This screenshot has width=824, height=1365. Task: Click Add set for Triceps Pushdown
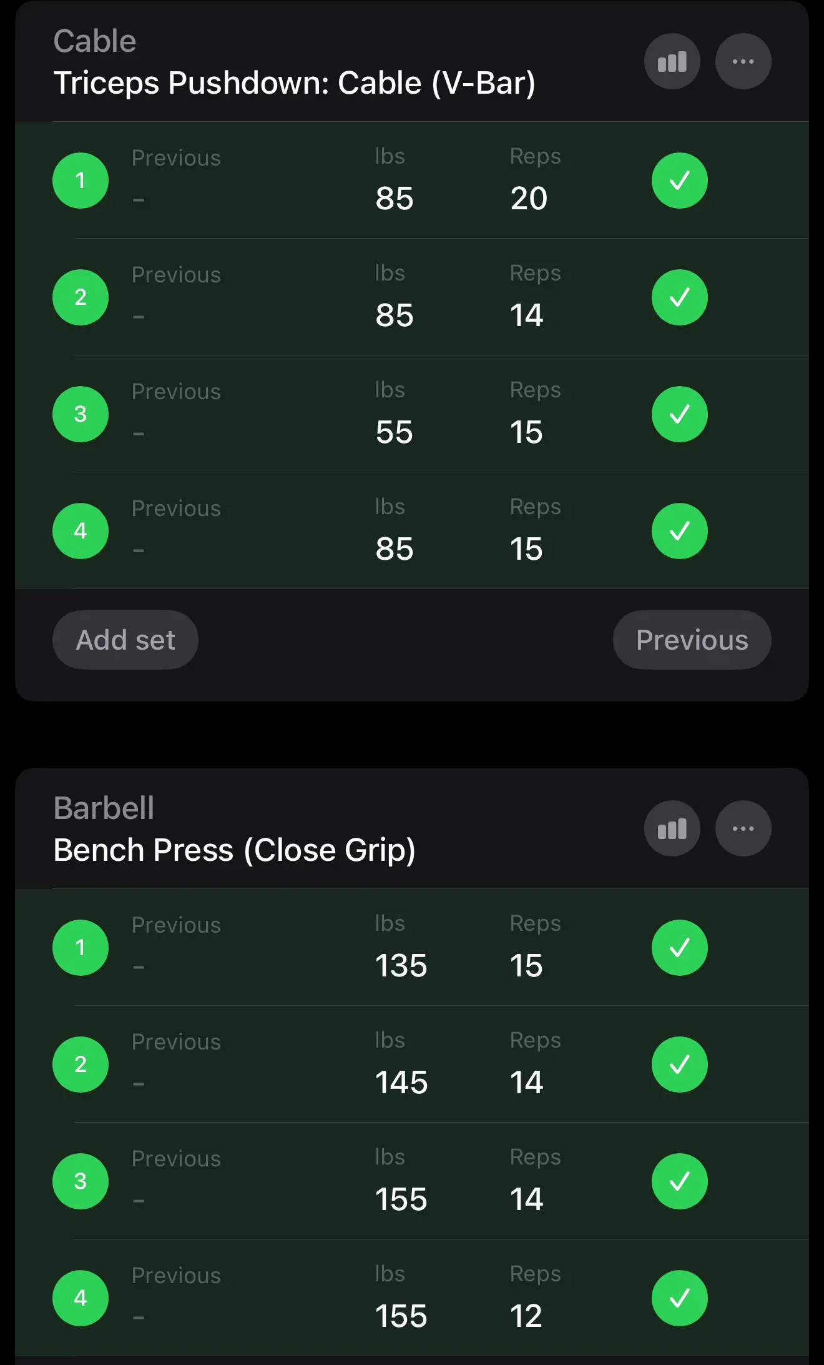[x=125, y=640]
